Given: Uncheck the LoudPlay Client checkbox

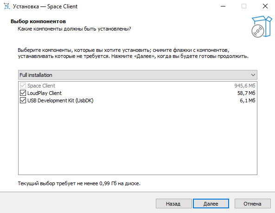Looking at the screenshot, I should (23, 93).
